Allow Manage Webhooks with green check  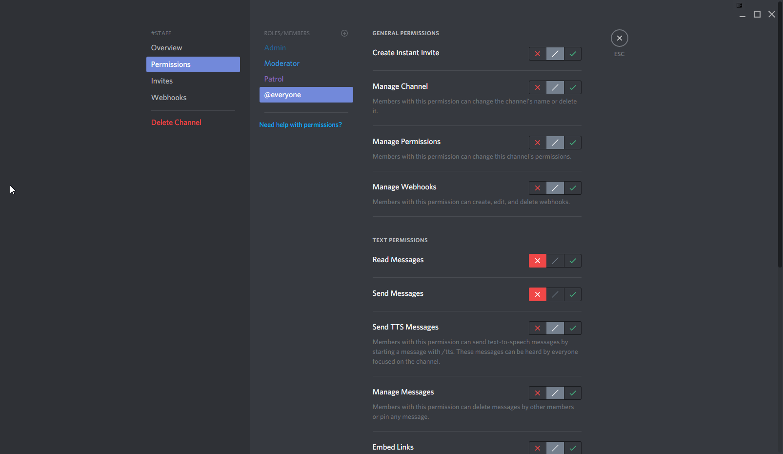(573, 188)
